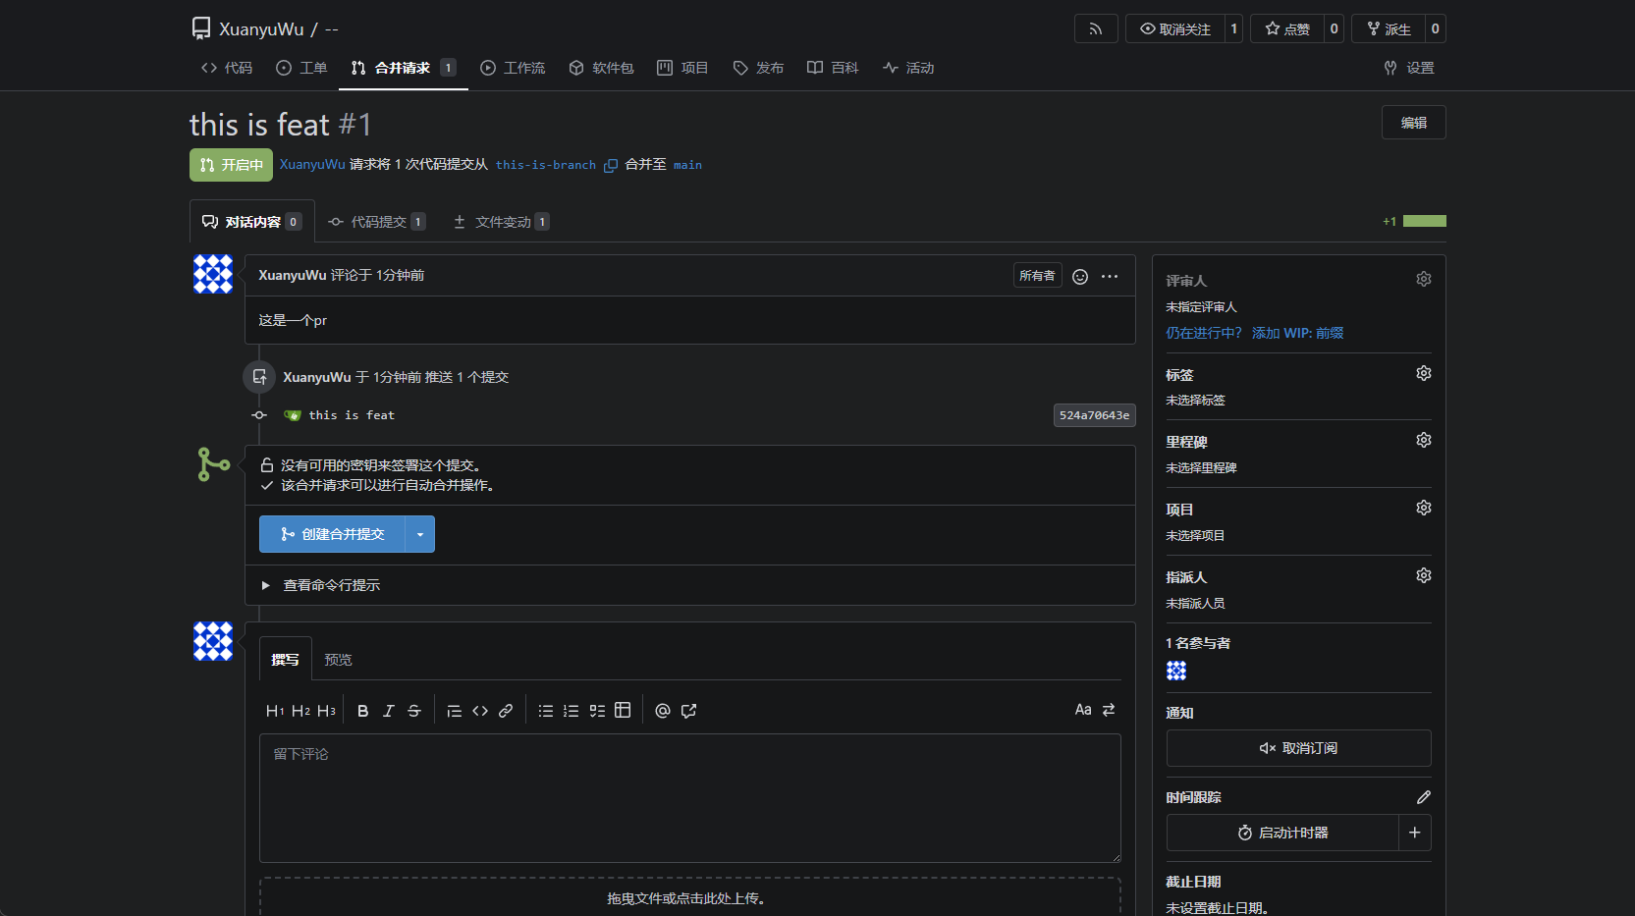Open the 活动 activity tab
The height and width of the screenshot is (916, 1635).
pos(908,68)
